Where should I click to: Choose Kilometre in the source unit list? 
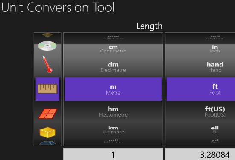(113, 129)
